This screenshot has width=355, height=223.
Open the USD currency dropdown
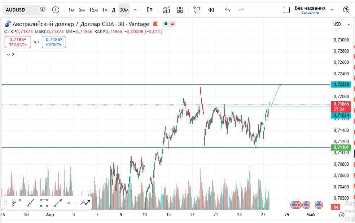(x=341, y=24)
